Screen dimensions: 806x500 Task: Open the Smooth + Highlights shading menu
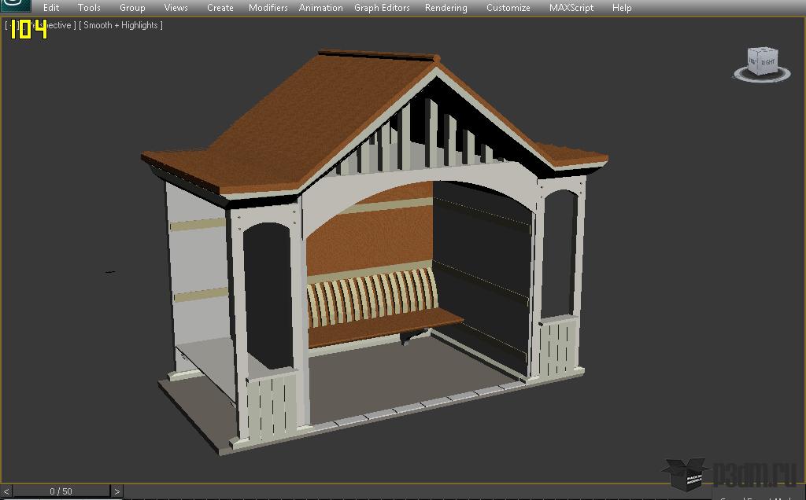[x=120, y=25]
